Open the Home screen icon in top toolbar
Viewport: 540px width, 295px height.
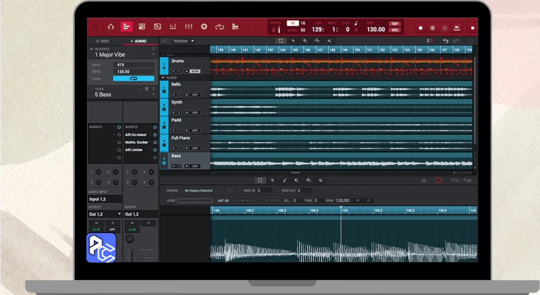(x=111, y=27)
